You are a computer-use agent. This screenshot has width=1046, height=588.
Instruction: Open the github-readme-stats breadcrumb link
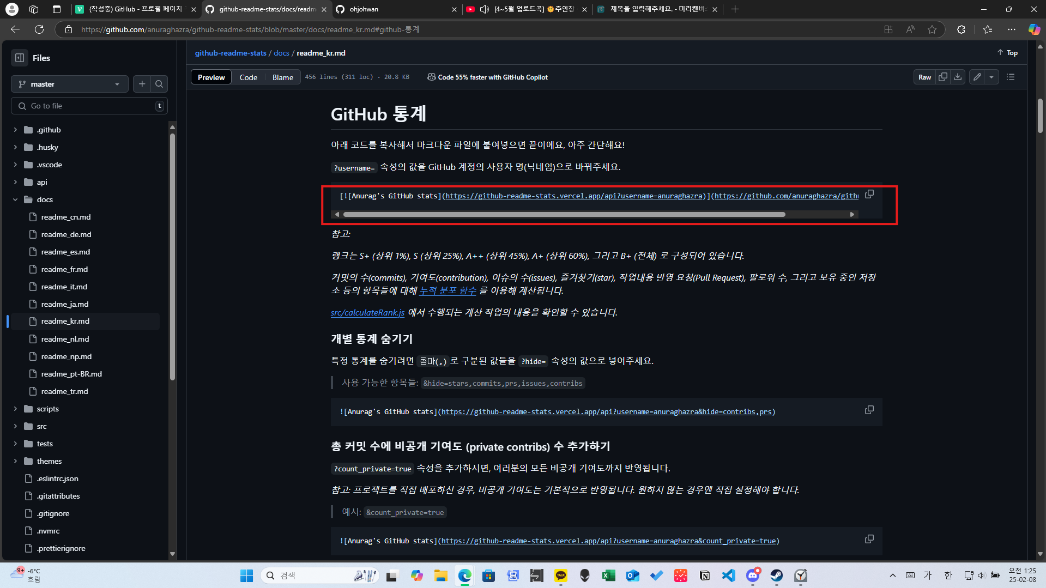231,53
